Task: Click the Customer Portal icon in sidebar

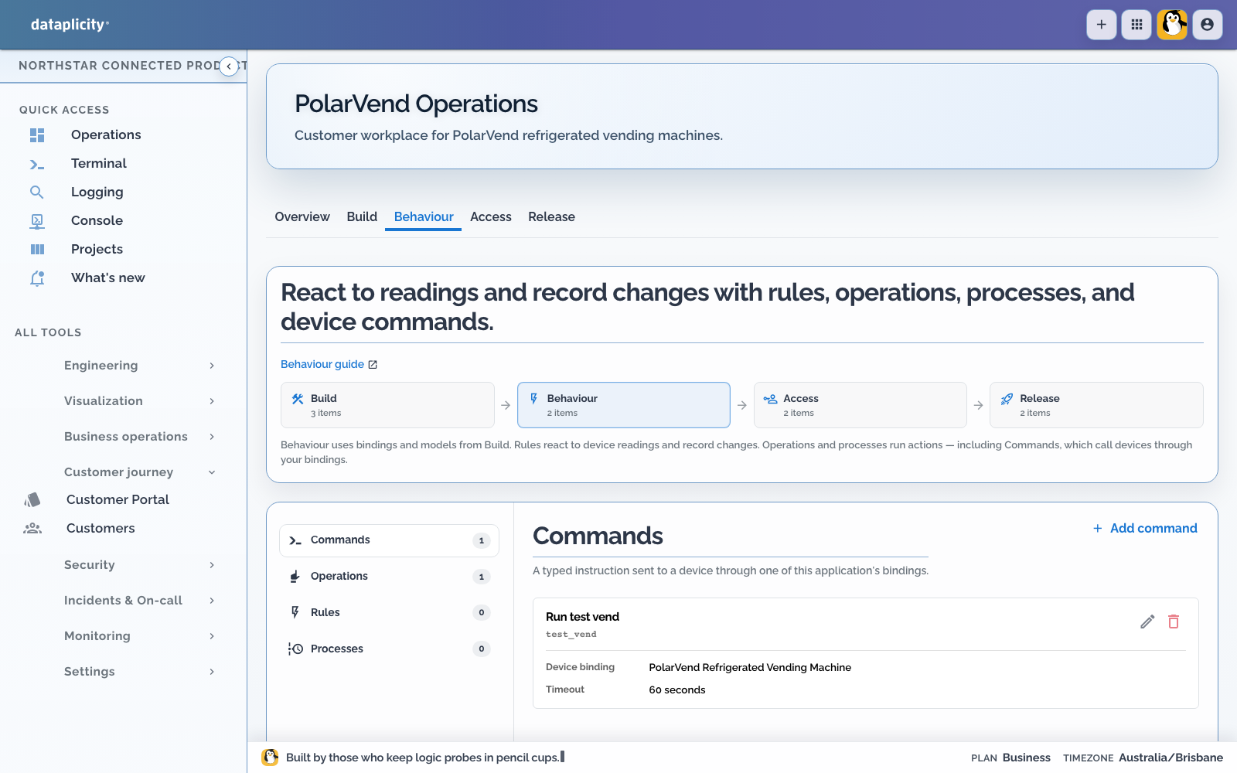Action: [32, 500]
